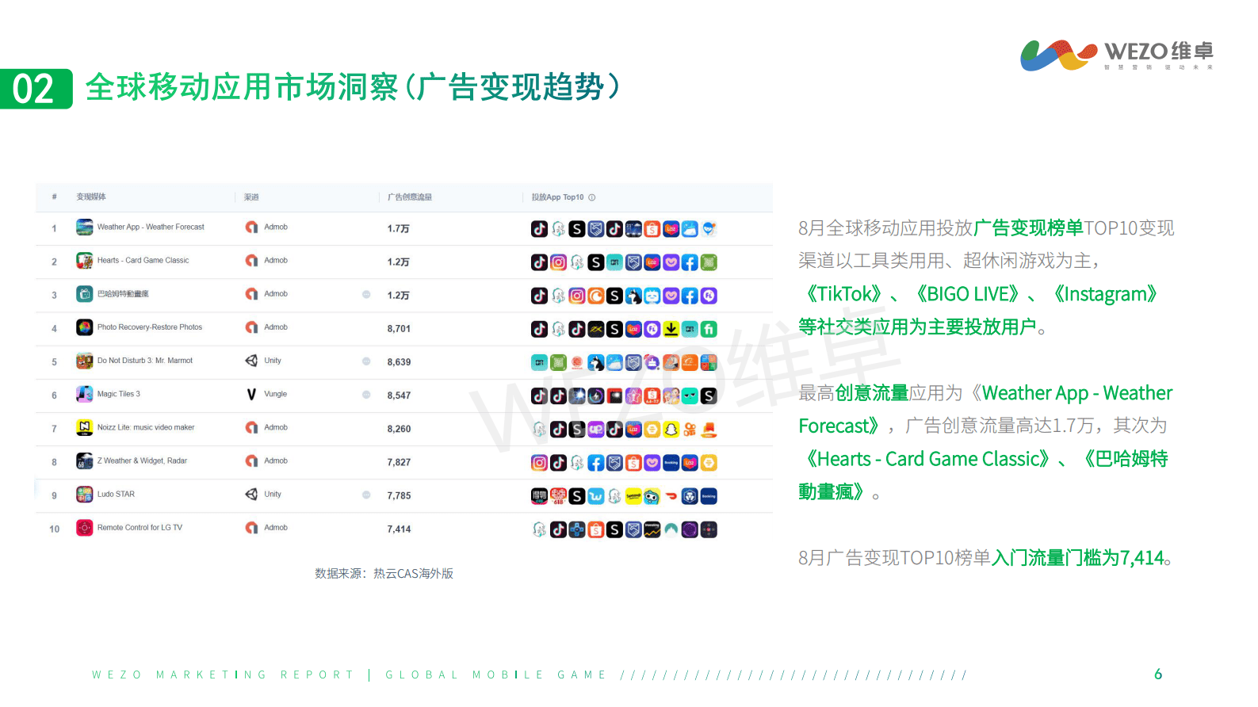Click the 8,260 traffic value
The width and height of the screenshot is (1258, 707).
coord(399,429)
